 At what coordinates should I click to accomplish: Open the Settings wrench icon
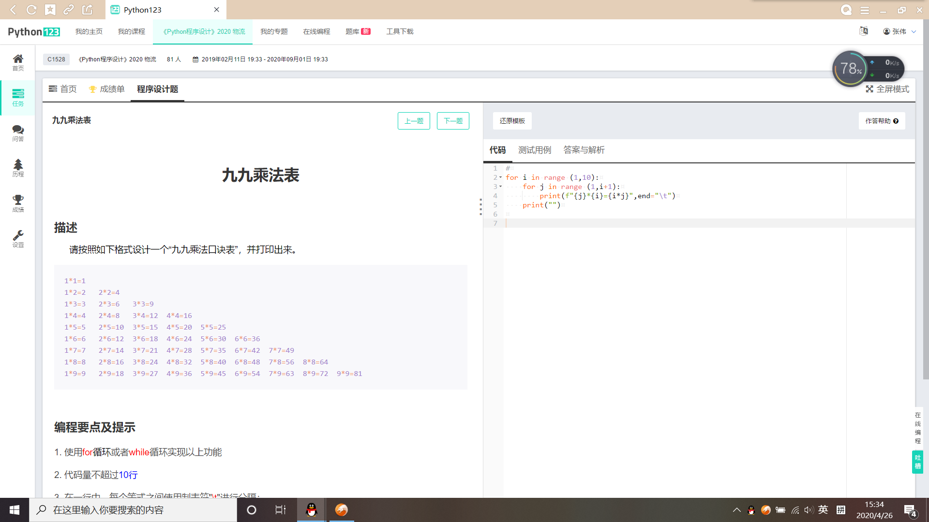click(18, 238)
